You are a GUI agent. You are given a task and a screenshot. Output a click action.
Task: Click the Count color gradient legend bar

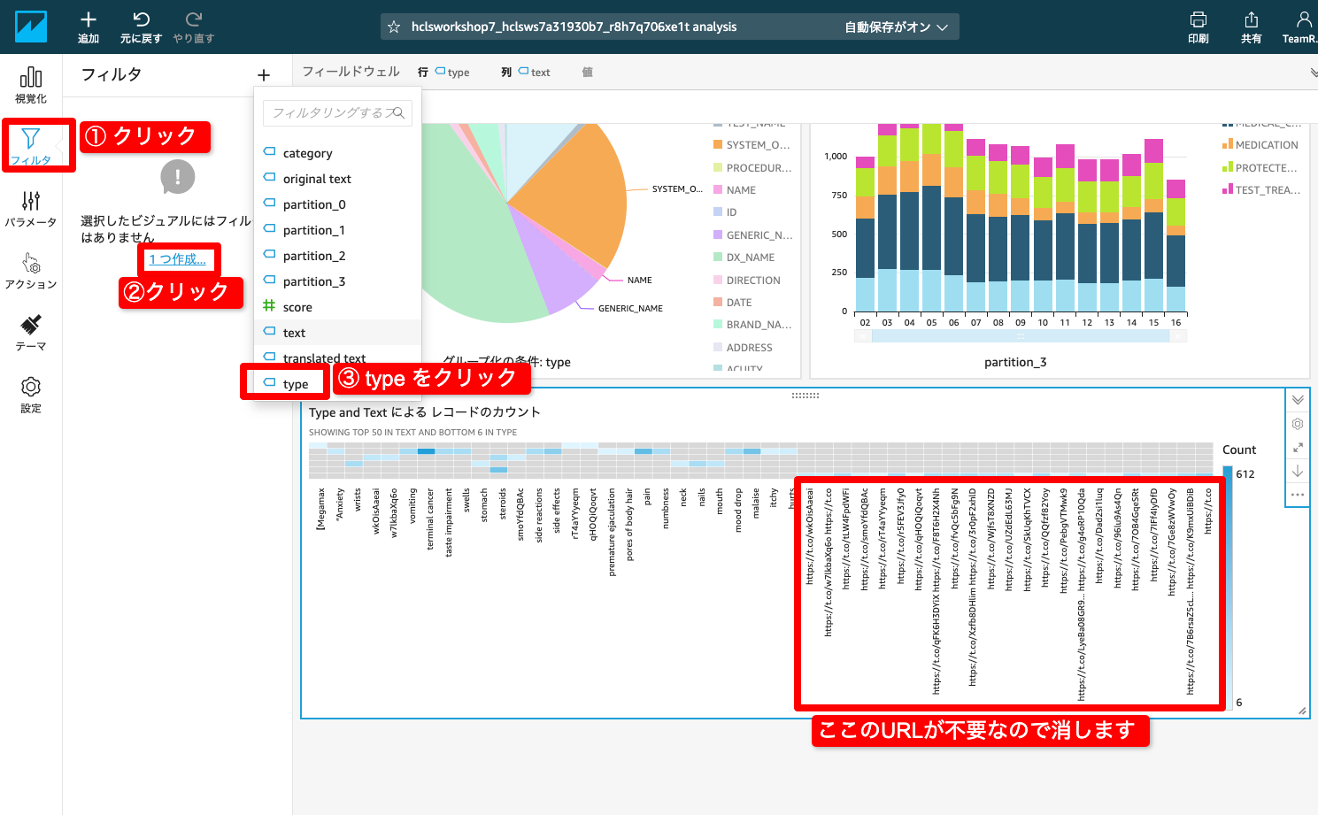(1228, 587)
